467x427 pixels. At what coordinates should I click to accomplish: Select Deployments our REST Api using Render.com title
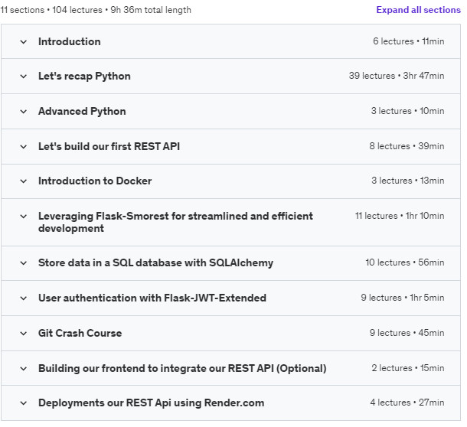point(152,403)
